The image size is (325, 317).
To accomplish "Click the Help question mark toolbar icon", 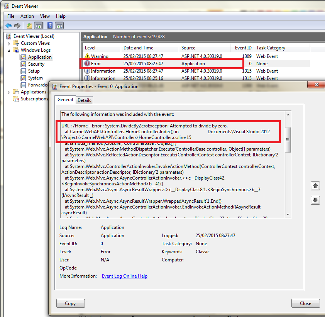I will 50,25.
